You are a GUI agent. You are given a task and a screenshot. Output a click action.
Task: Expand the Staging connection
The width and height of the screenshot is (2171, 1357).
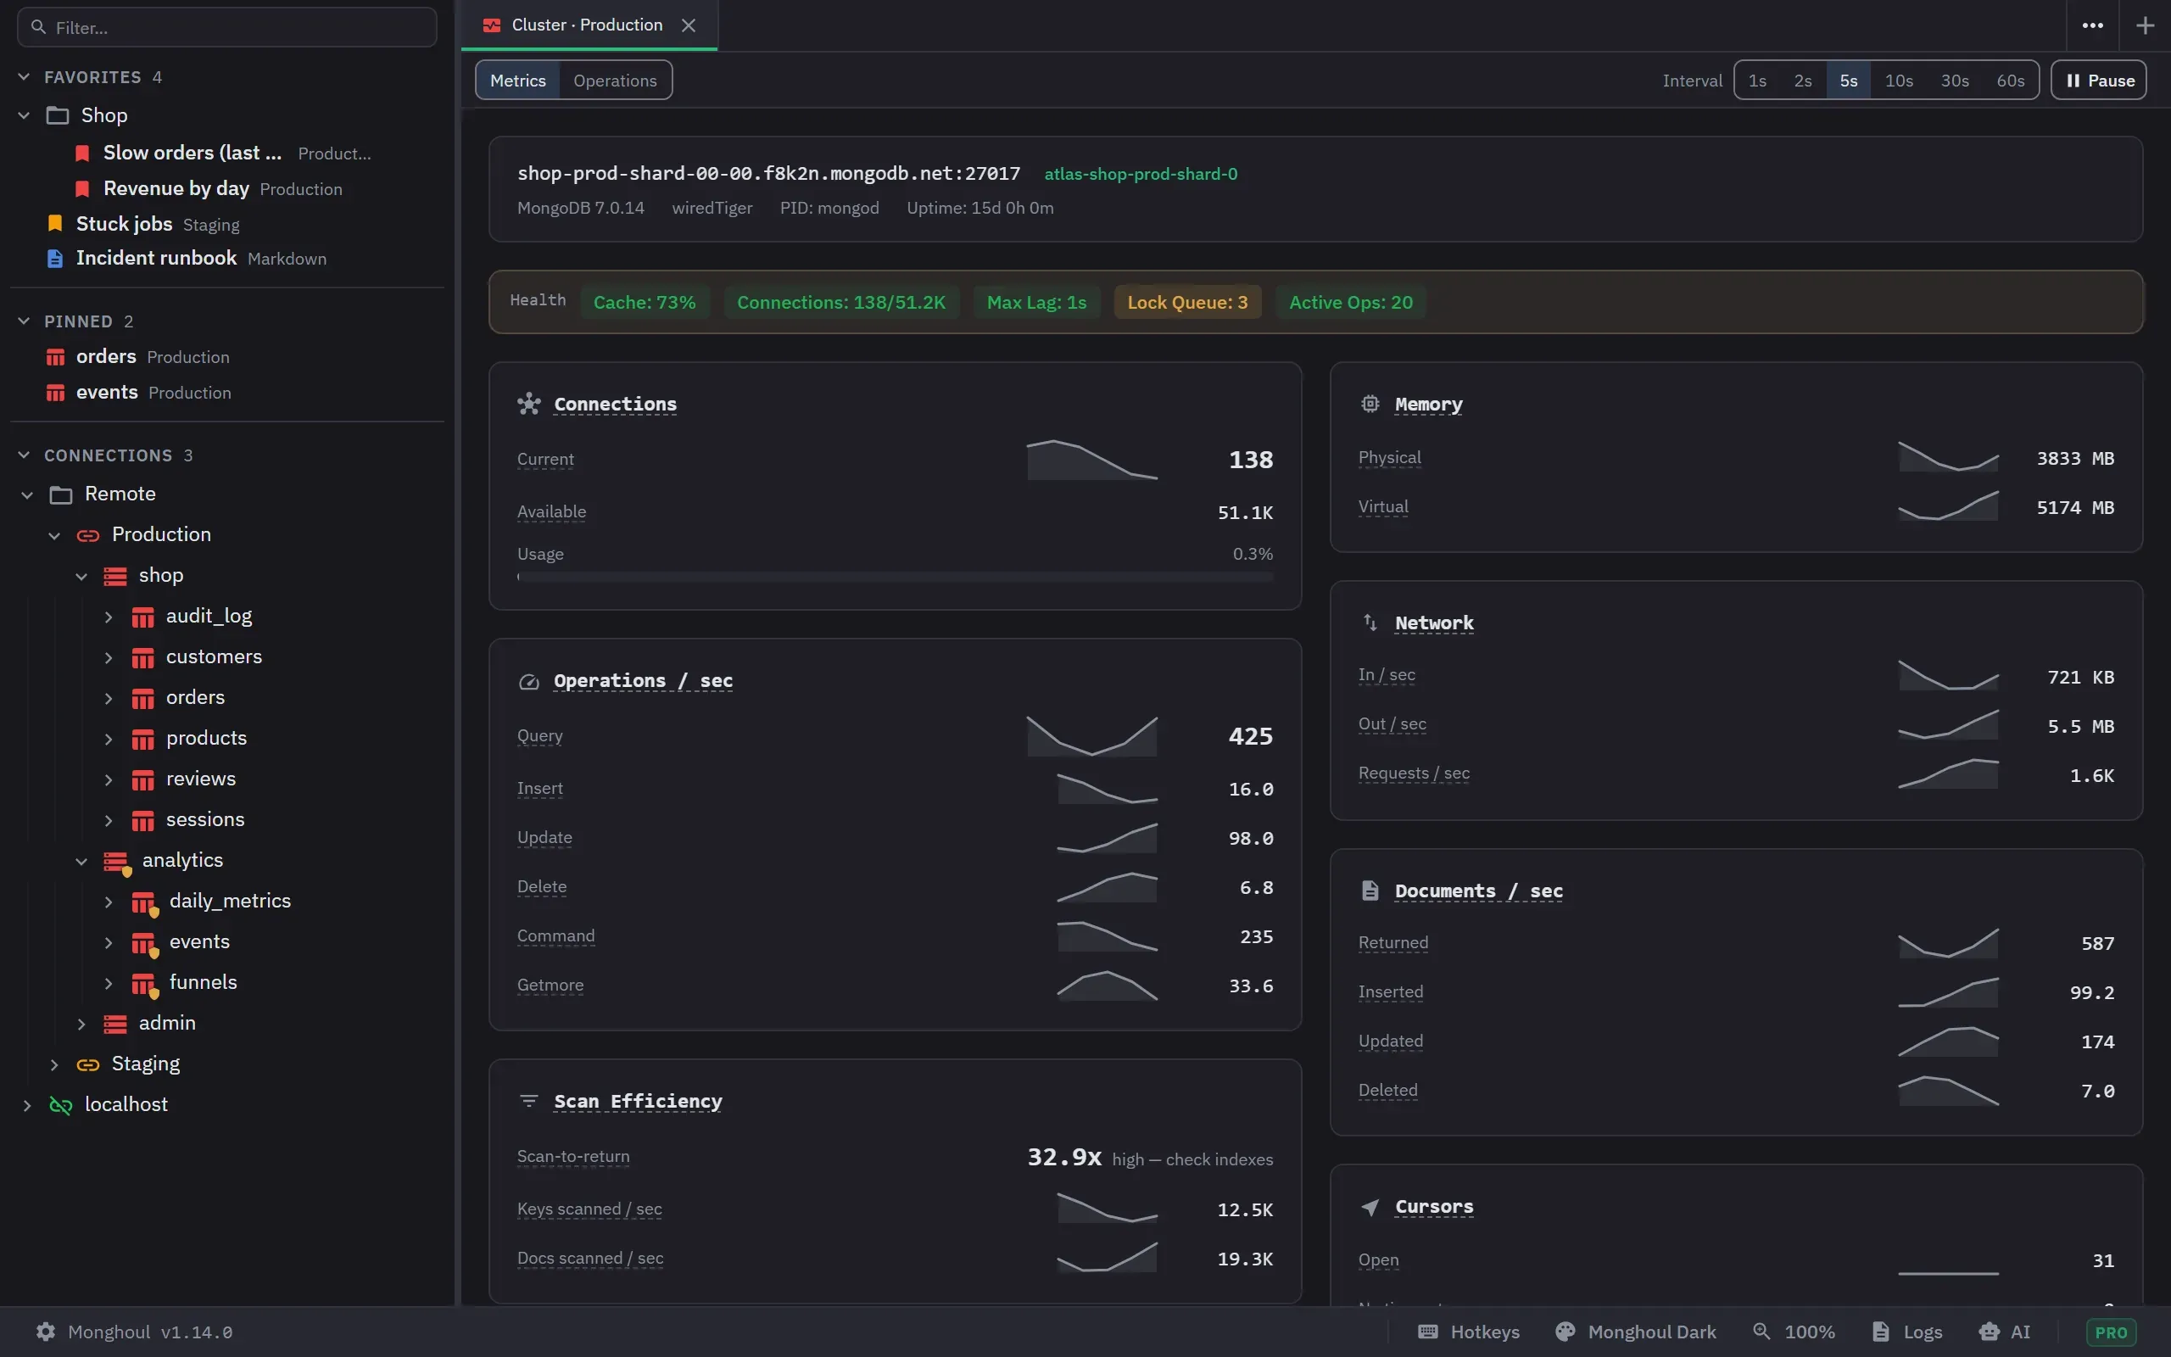point(55,1064)
